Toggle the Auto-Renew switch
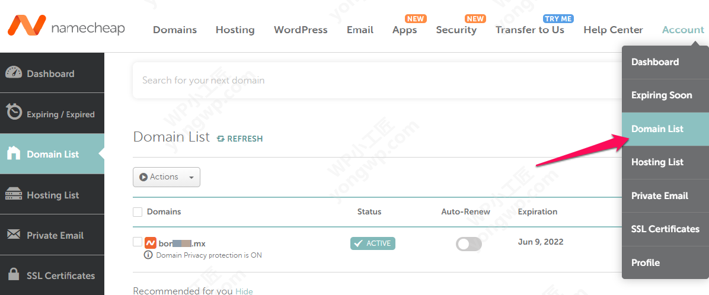The height and width of the screenshot is (295, 709). tap(468, 243)
